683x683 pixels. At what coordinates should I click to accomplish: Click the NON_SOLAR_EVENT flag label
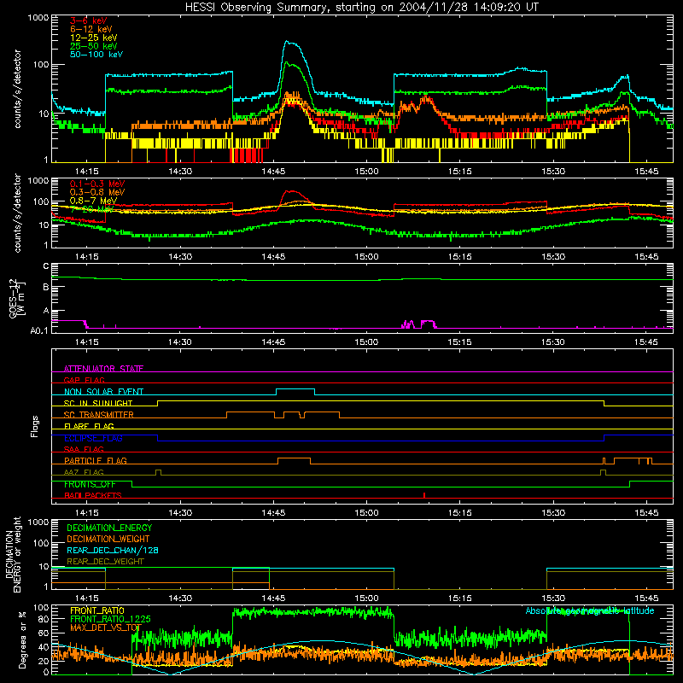coord(103,392)
